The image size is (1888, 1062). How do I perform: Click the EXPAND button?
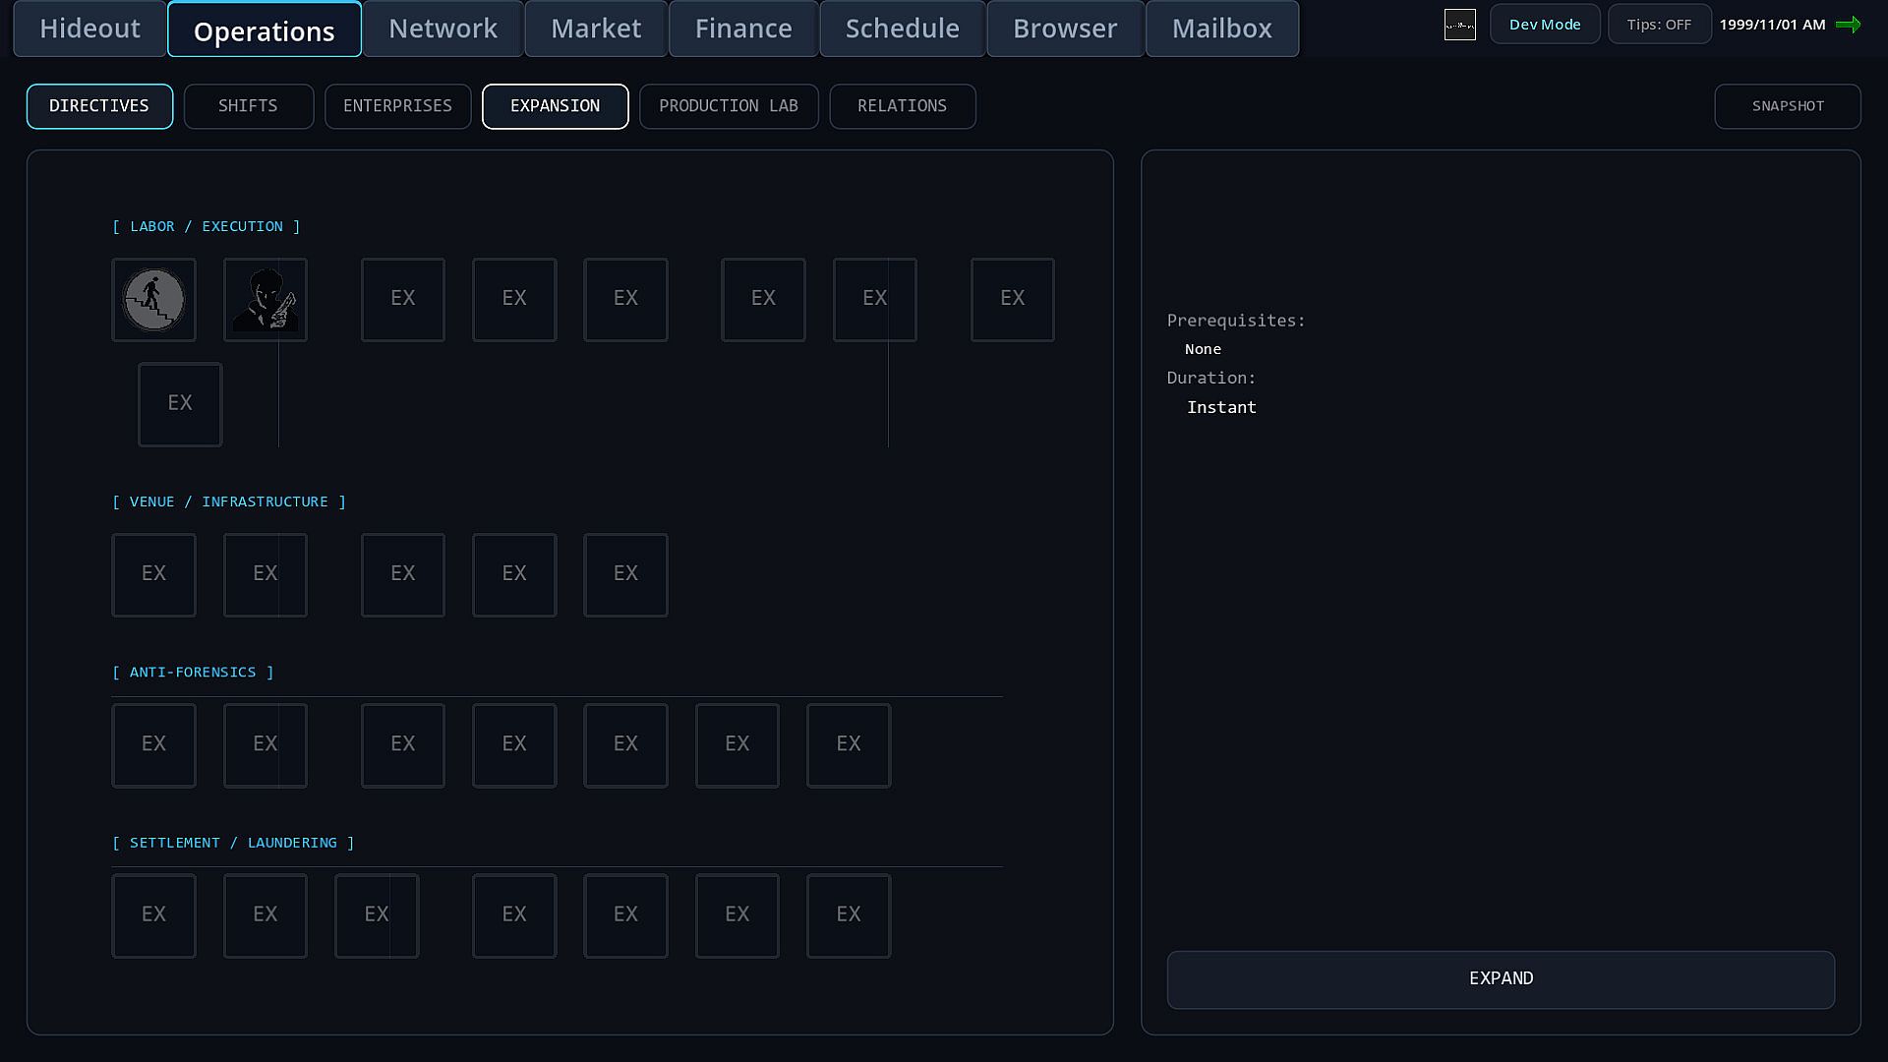(x=1501, y=979)
